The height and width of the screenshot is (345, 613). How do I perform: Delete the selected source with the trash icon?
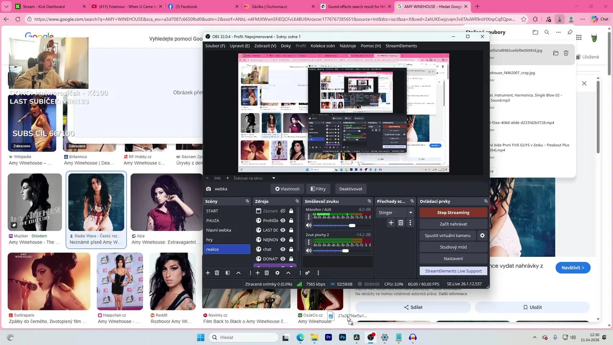[x=267, y=273]
